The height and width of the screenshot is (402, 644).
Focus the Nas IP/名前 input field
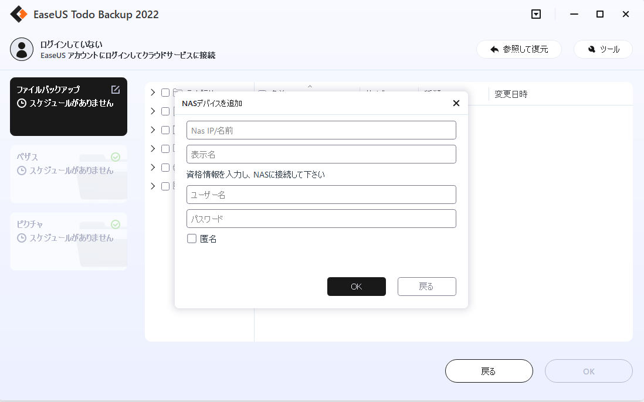tap(321, 130)
